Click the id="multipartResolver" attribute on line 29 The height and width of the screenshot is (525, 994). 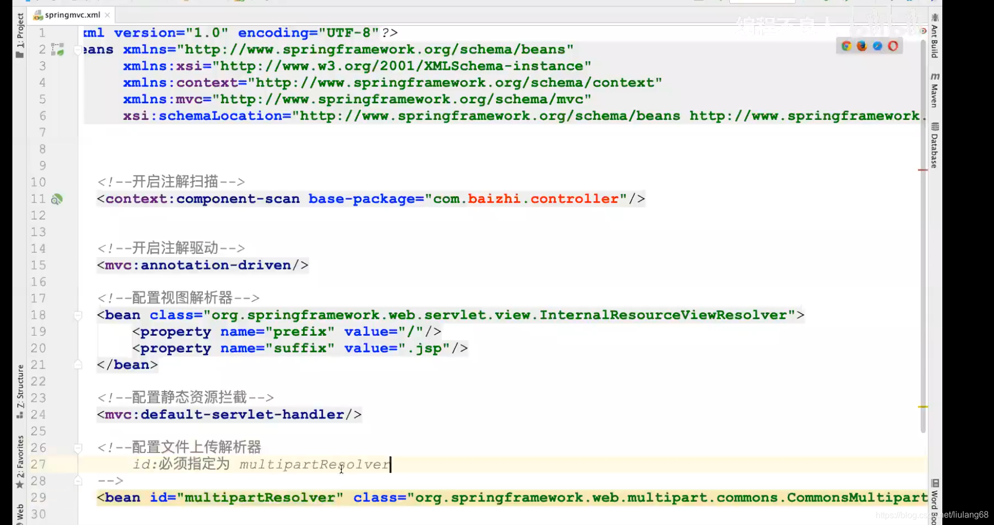(246, 498)
